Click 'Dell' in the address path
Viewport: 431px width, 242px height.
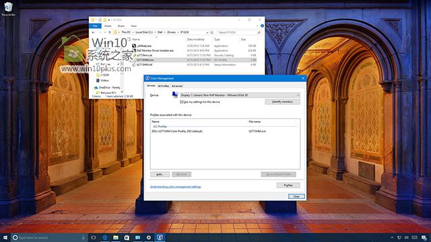(x=160, y=32)
